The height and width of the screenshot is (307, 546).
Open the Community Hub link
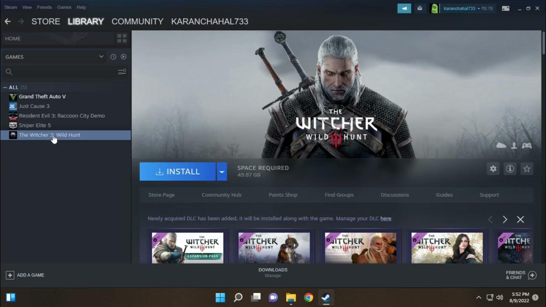(x=221, y=195)
